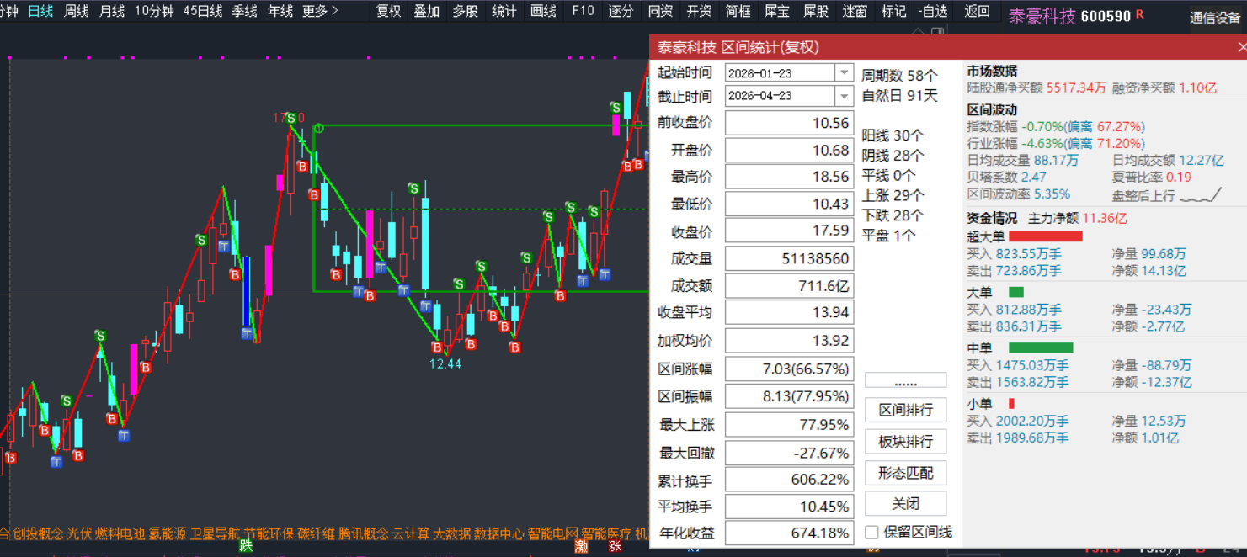This screenshot has width=1247, height=557.
Task: Click the 简框 toolbar item
Action: [x=738, y=11]
